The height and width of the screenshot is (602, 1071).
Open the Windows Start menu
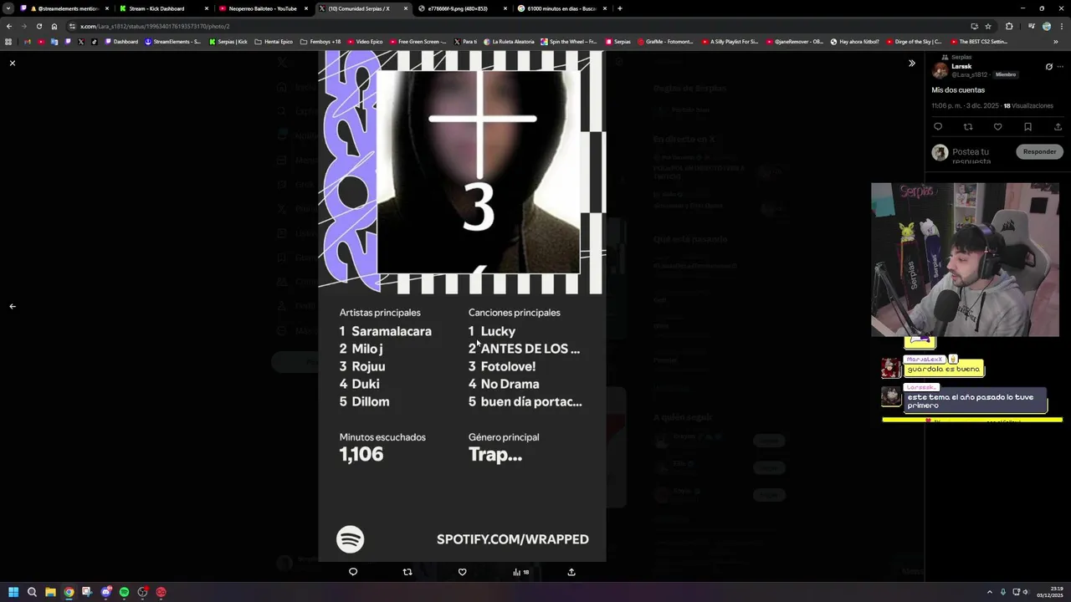[x=13, y=592]
